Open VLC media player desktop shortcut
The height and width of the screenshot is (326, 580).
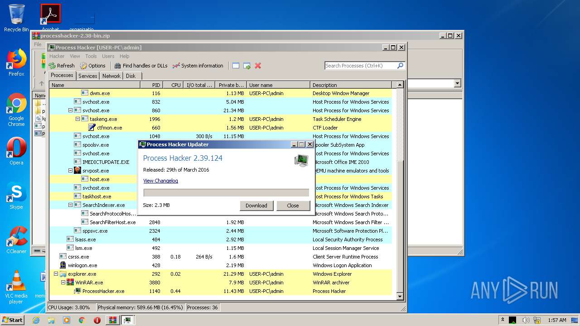coord(16,287)
